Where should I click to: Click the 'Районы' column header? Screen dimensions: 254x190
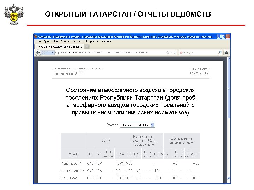point(73,154)
